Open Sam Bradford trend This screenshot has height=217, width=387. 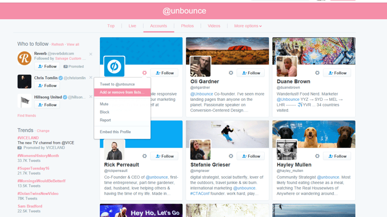[30, 206]
